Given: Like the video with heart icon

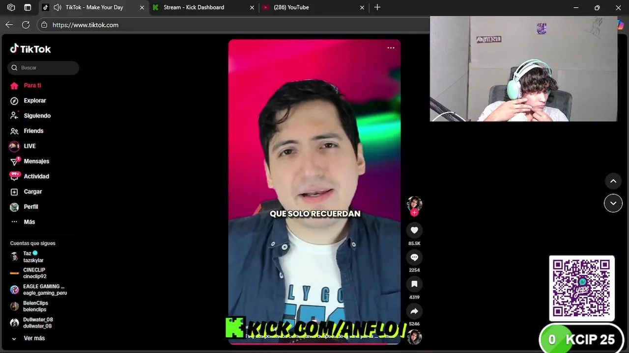Looking at the screenshot, I should [x=414, y=230].
